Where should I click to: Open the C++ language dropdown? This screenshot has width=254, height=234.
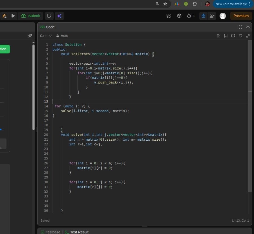tap(46, 36)
